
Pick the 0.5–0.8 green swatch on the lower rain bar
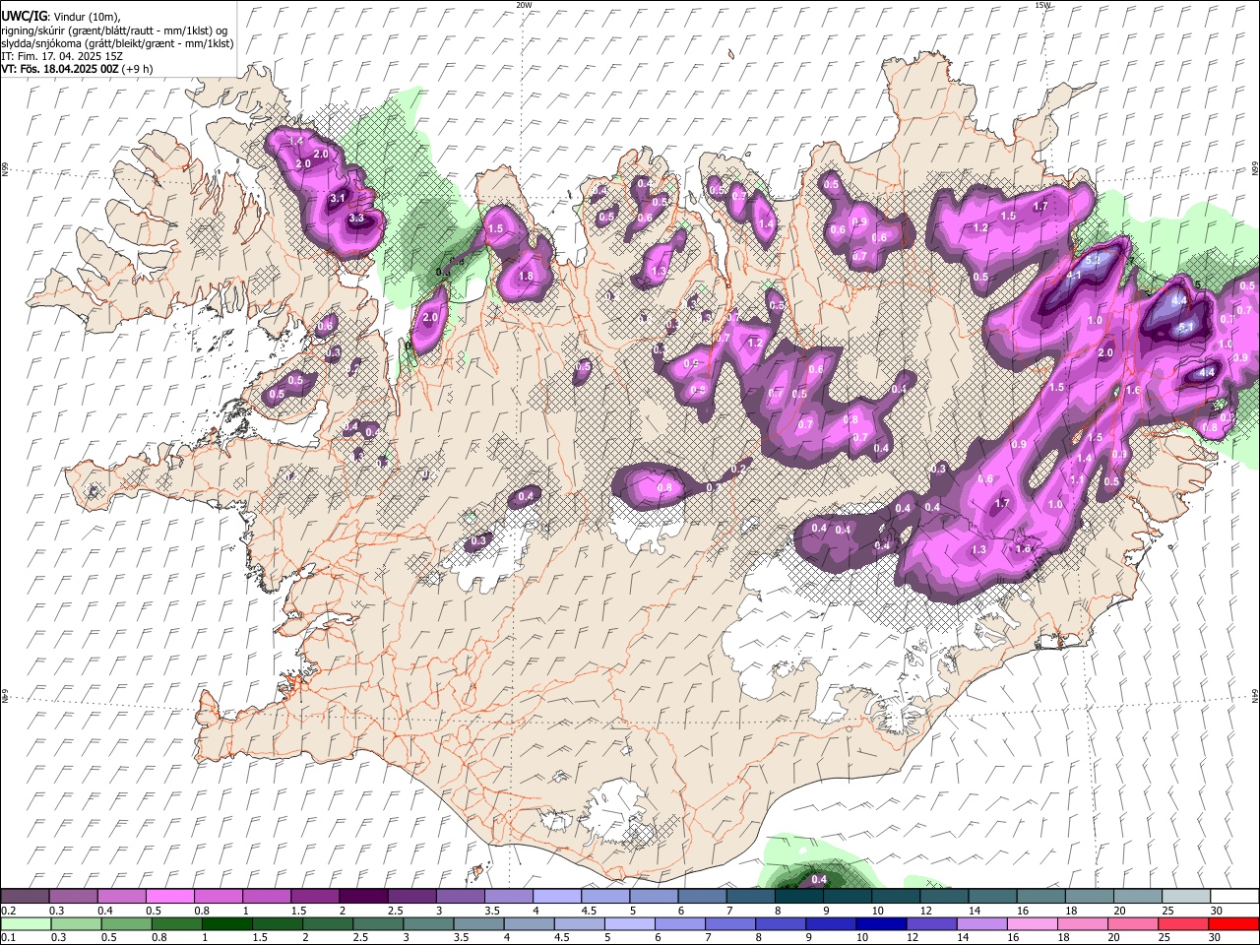tap(127, 923)
